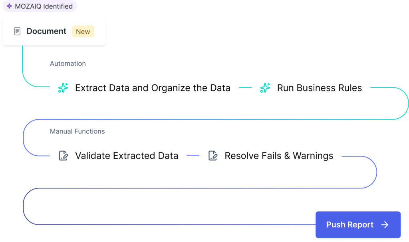Click the arrow icon on Push Report
This screenshot has height=242, width=409.
coord(385,225)
